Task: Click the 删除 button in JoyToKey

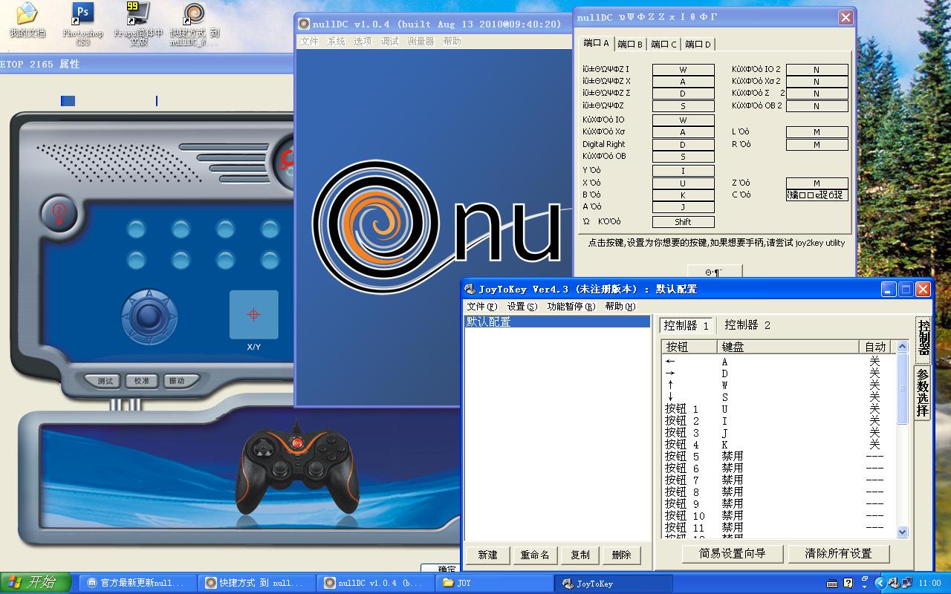Action: coord(621,555)
